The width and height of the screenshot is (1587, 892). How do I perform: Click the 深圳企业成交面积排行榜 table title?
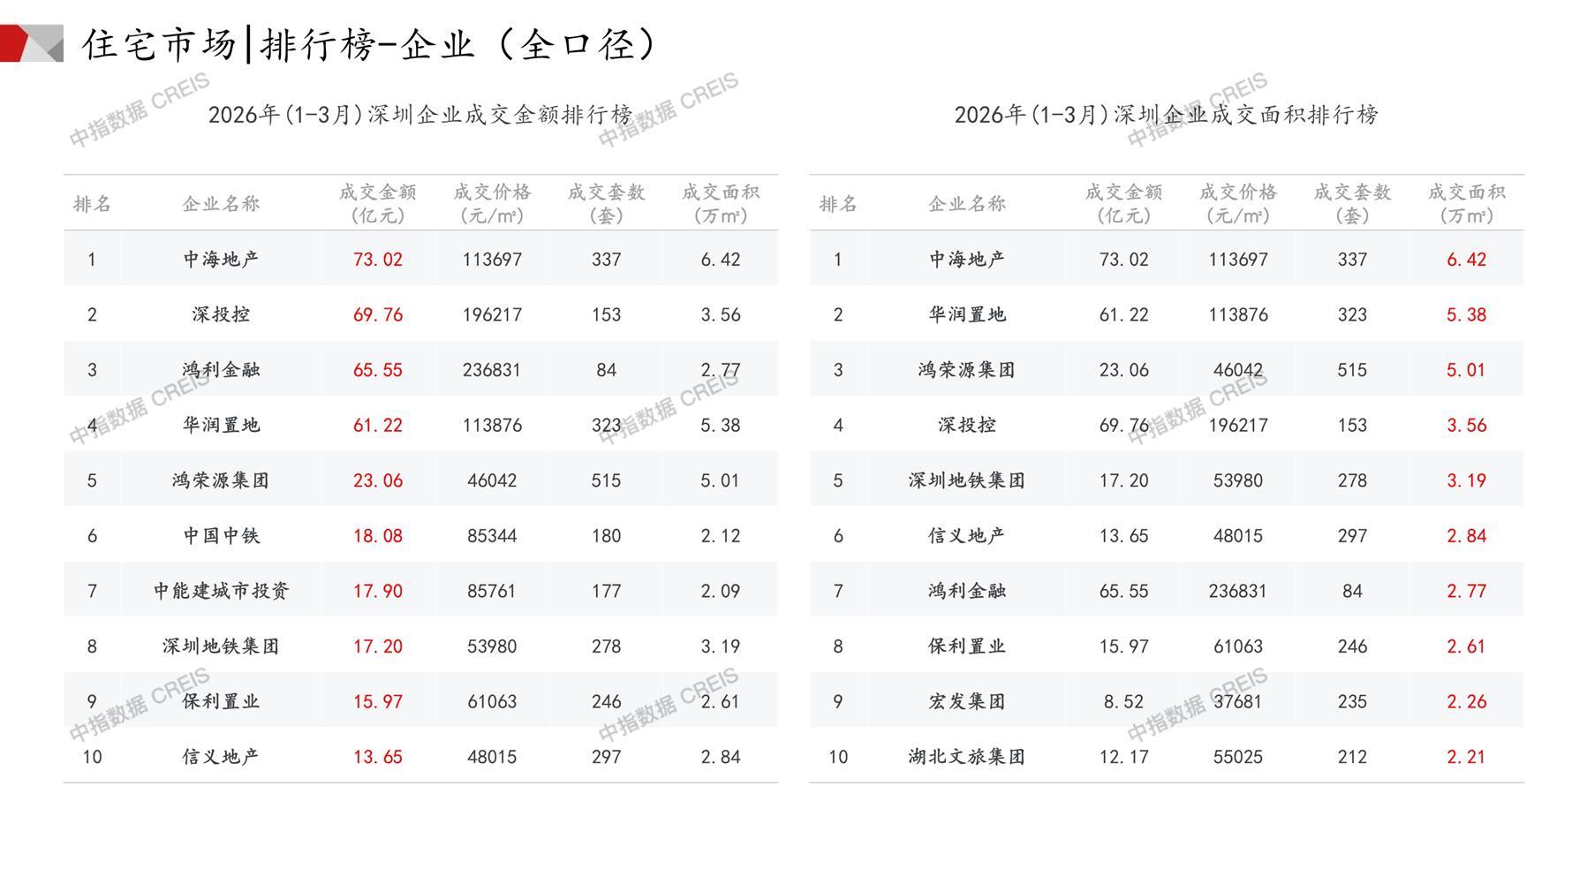tap(1166, 115)
